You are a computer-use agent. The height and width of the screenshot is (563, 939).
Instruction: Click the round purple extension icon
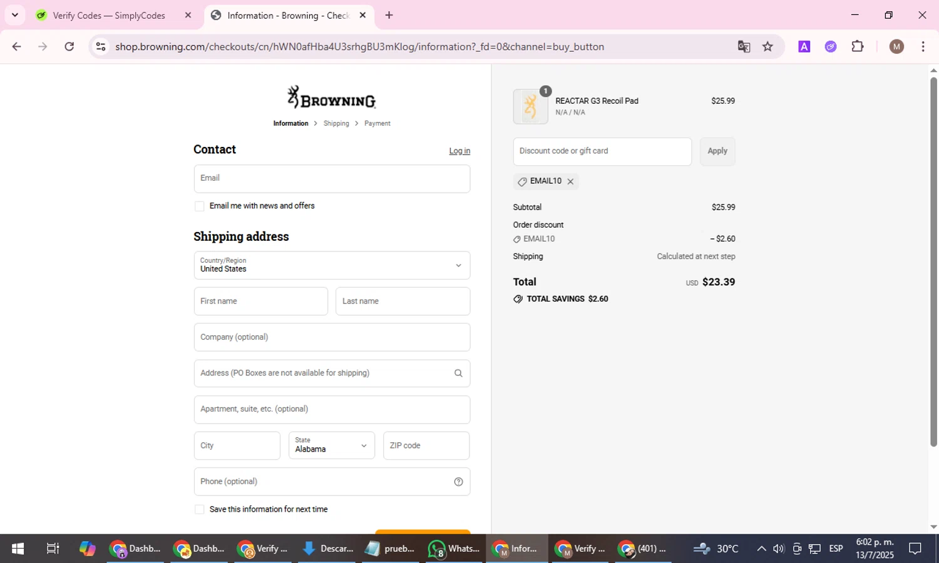[831, 46]
